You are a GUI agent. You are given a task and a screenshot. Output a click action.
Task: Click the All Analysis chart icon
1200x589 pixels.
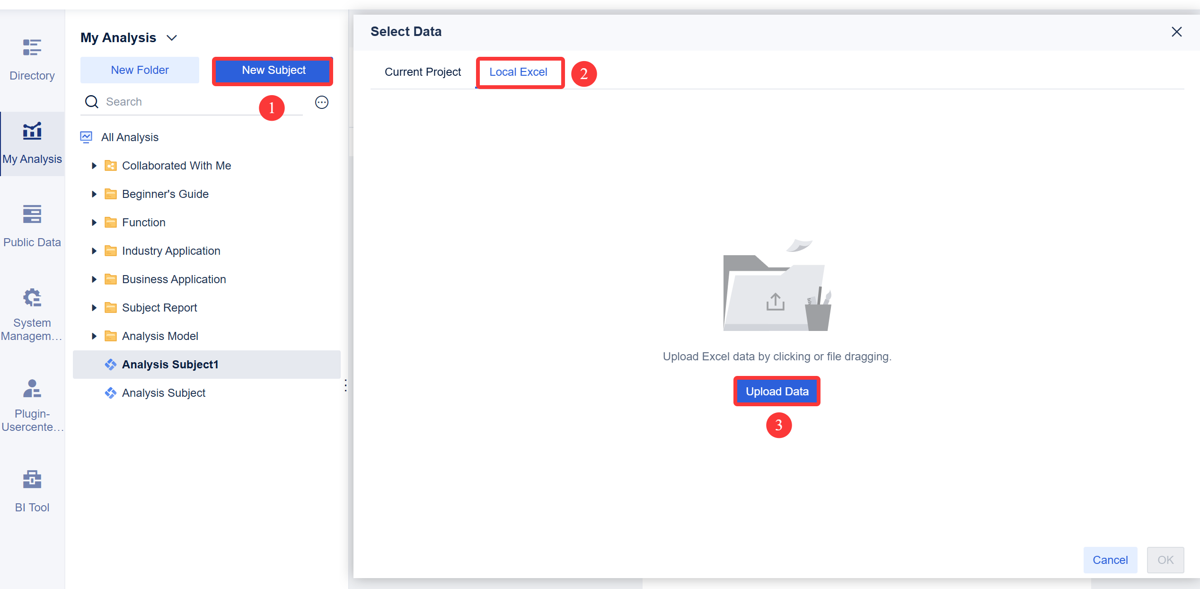tap(86, 137)
